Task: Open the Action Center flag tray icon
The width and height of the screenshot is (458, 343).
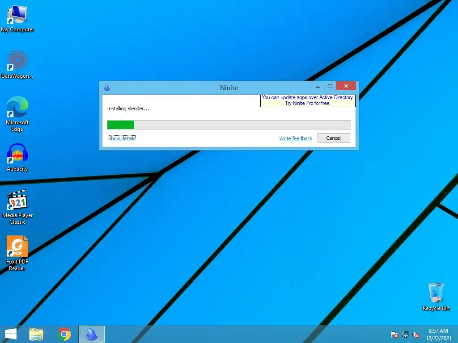Action: point(394,334)
